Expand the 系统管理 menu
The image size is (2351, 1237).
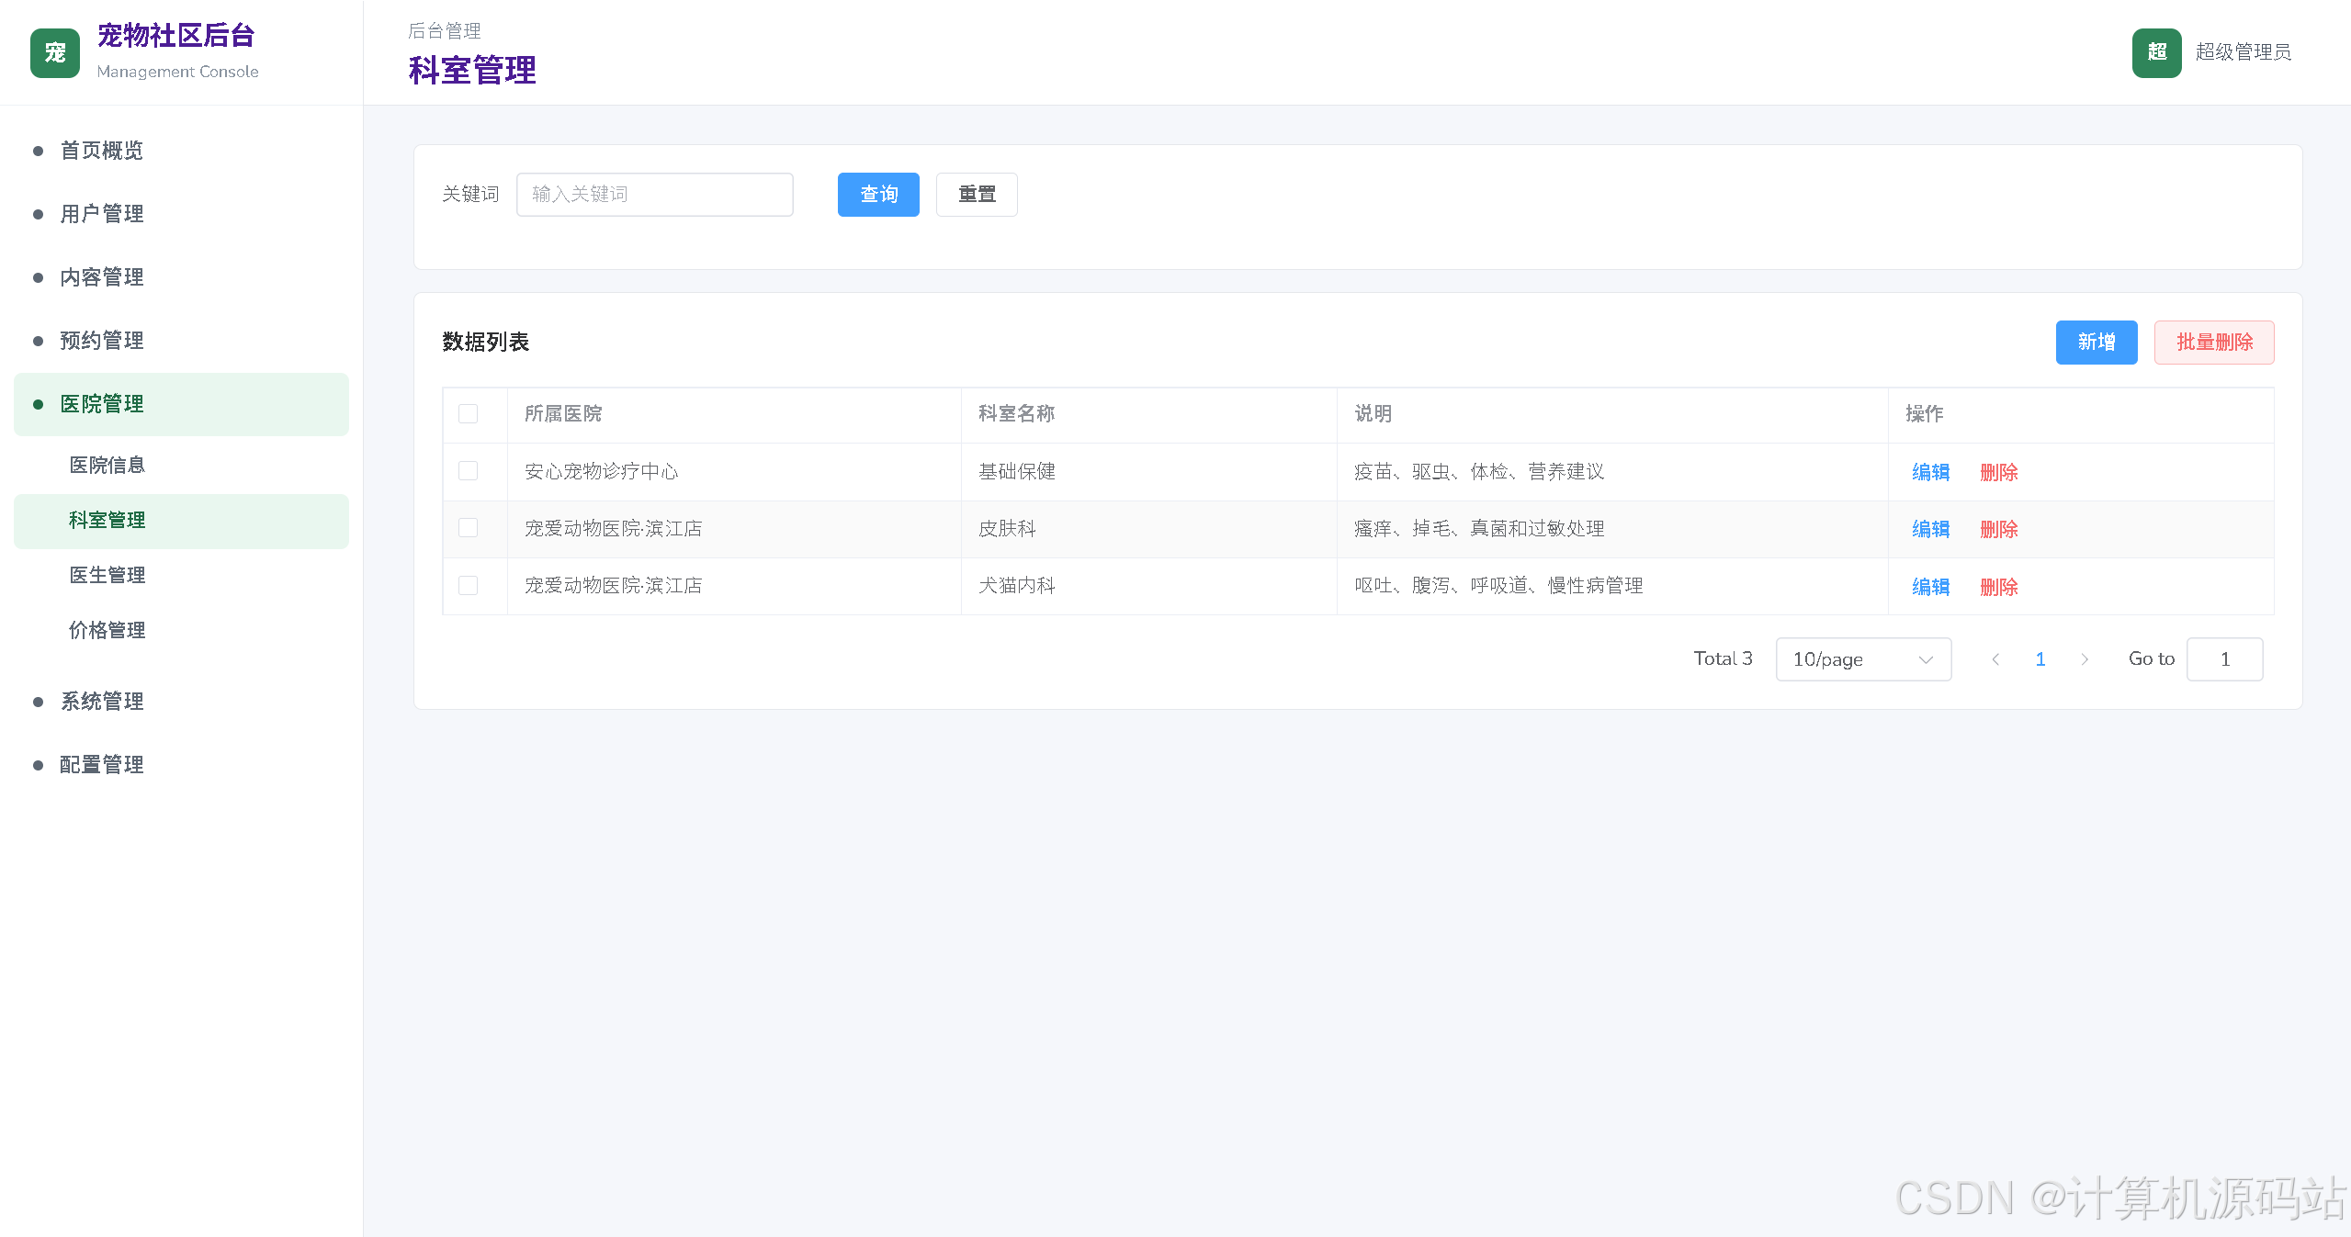[x=181, y=702]
